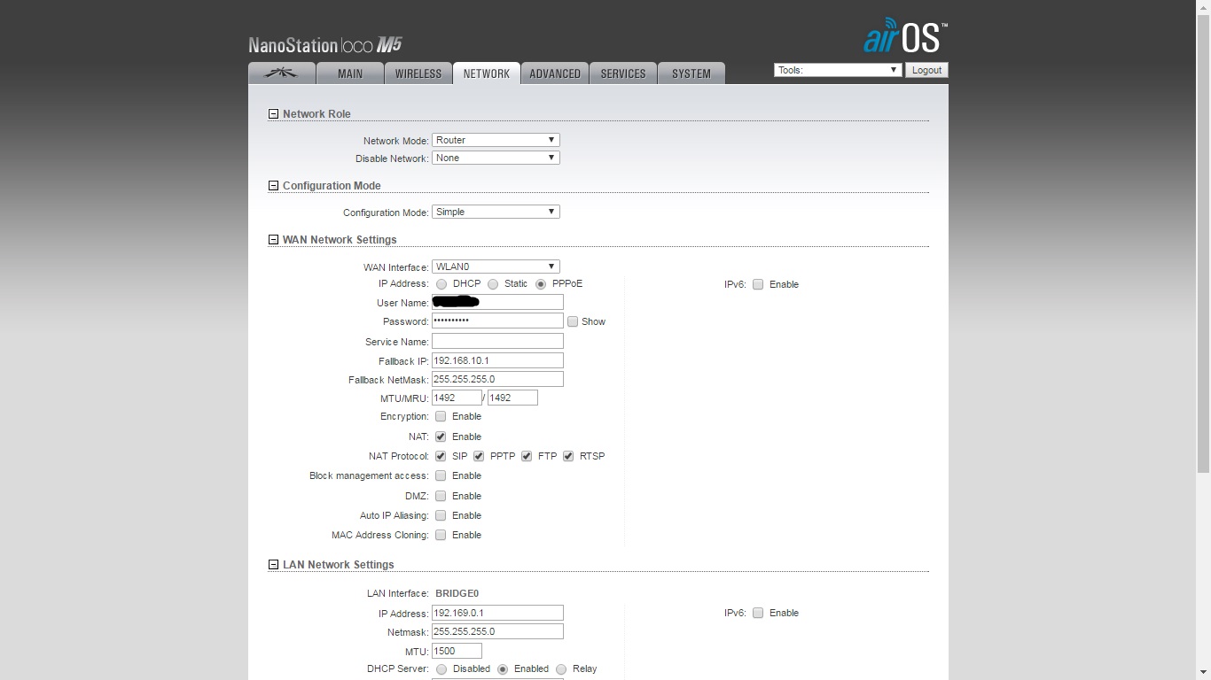Uncheck the SIP NAT protocol
This screenshot has height=680, width=1211.
click(441, 456)
